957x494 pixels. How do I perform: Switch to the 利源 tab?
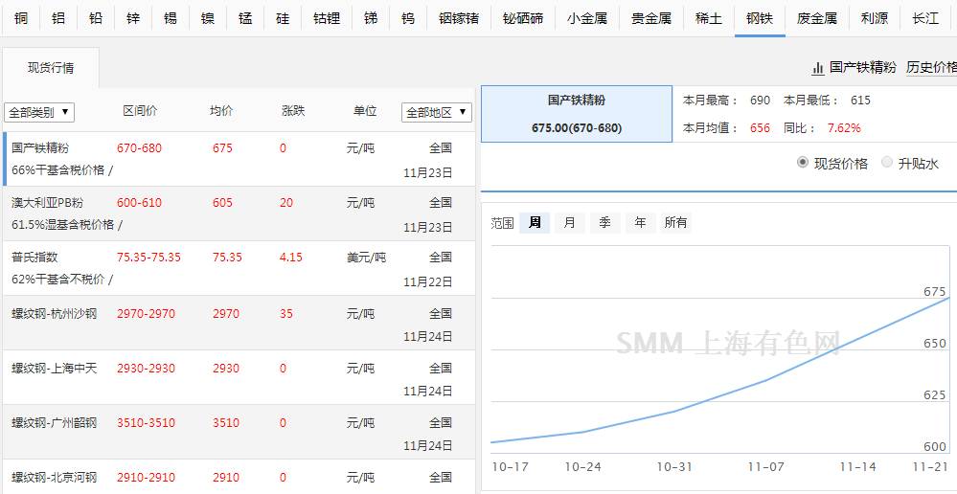click(874, 18)
